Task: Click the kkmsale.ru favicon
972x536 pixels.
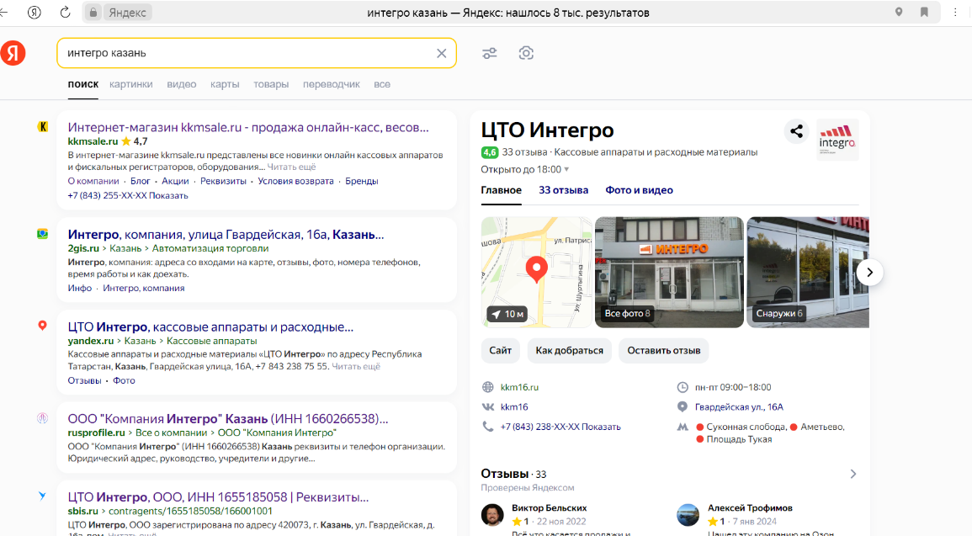Action: 42,126
